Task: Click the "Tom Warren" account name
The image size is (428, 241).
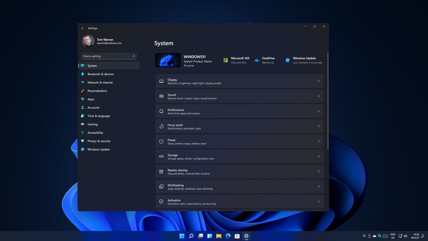Action: pyautogui.click(x=105, y=40)
